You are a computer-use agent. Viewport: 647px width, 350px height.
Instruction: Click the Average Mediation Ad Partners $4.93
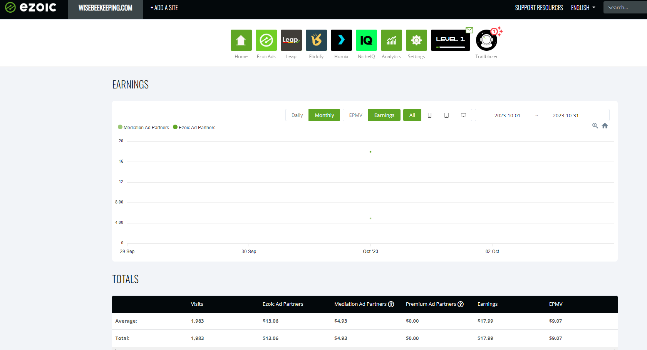click(340, 321)
